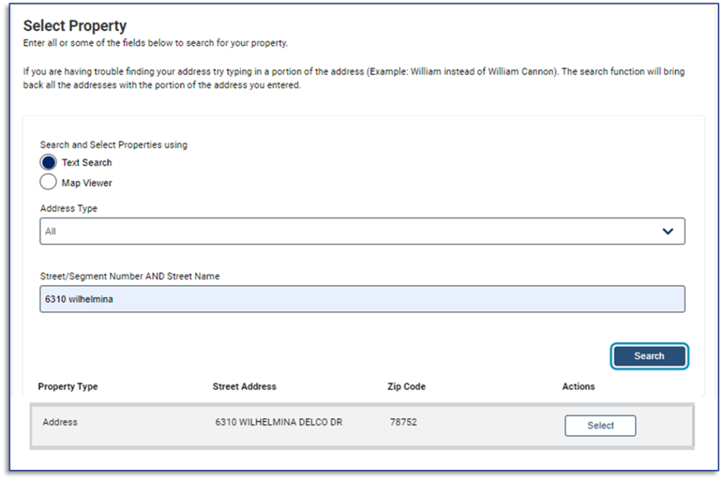Click the "Map Viewer" label text
The image size is (722, 480).
87,183
